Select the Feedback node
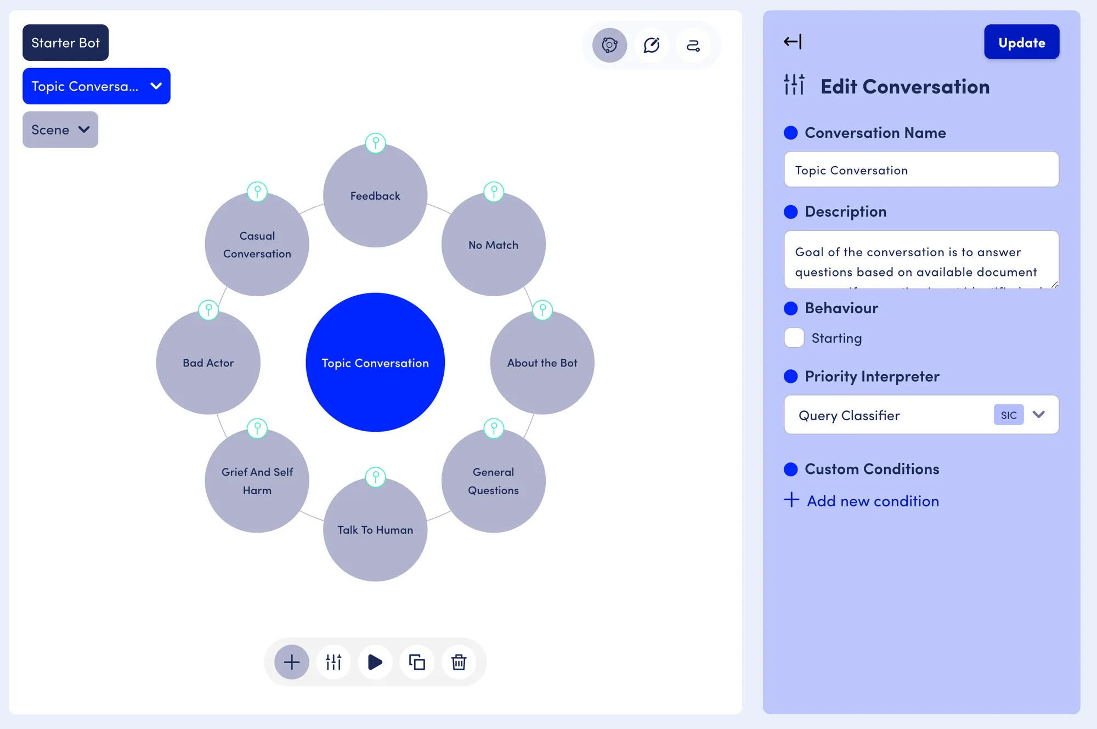The height and width of the screenshot is (729, 1097). (x=375, y=196)
